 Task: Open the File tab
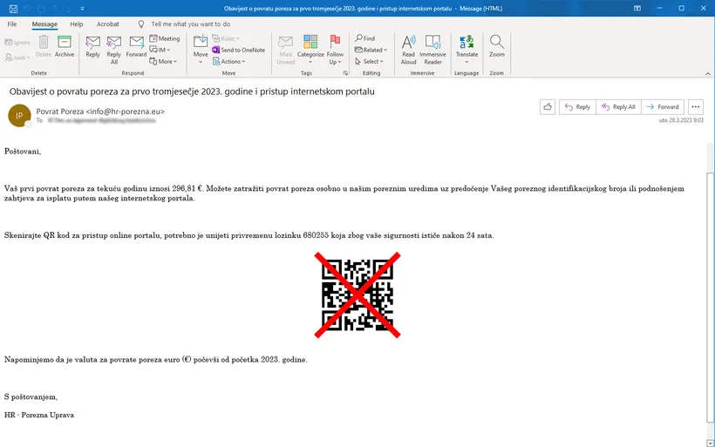pos(12,24)
